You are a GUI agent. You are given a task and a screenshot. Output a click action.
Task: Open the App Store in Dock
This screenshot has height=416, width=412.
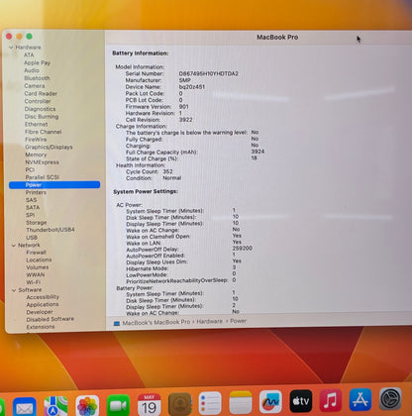coord(360,399)
